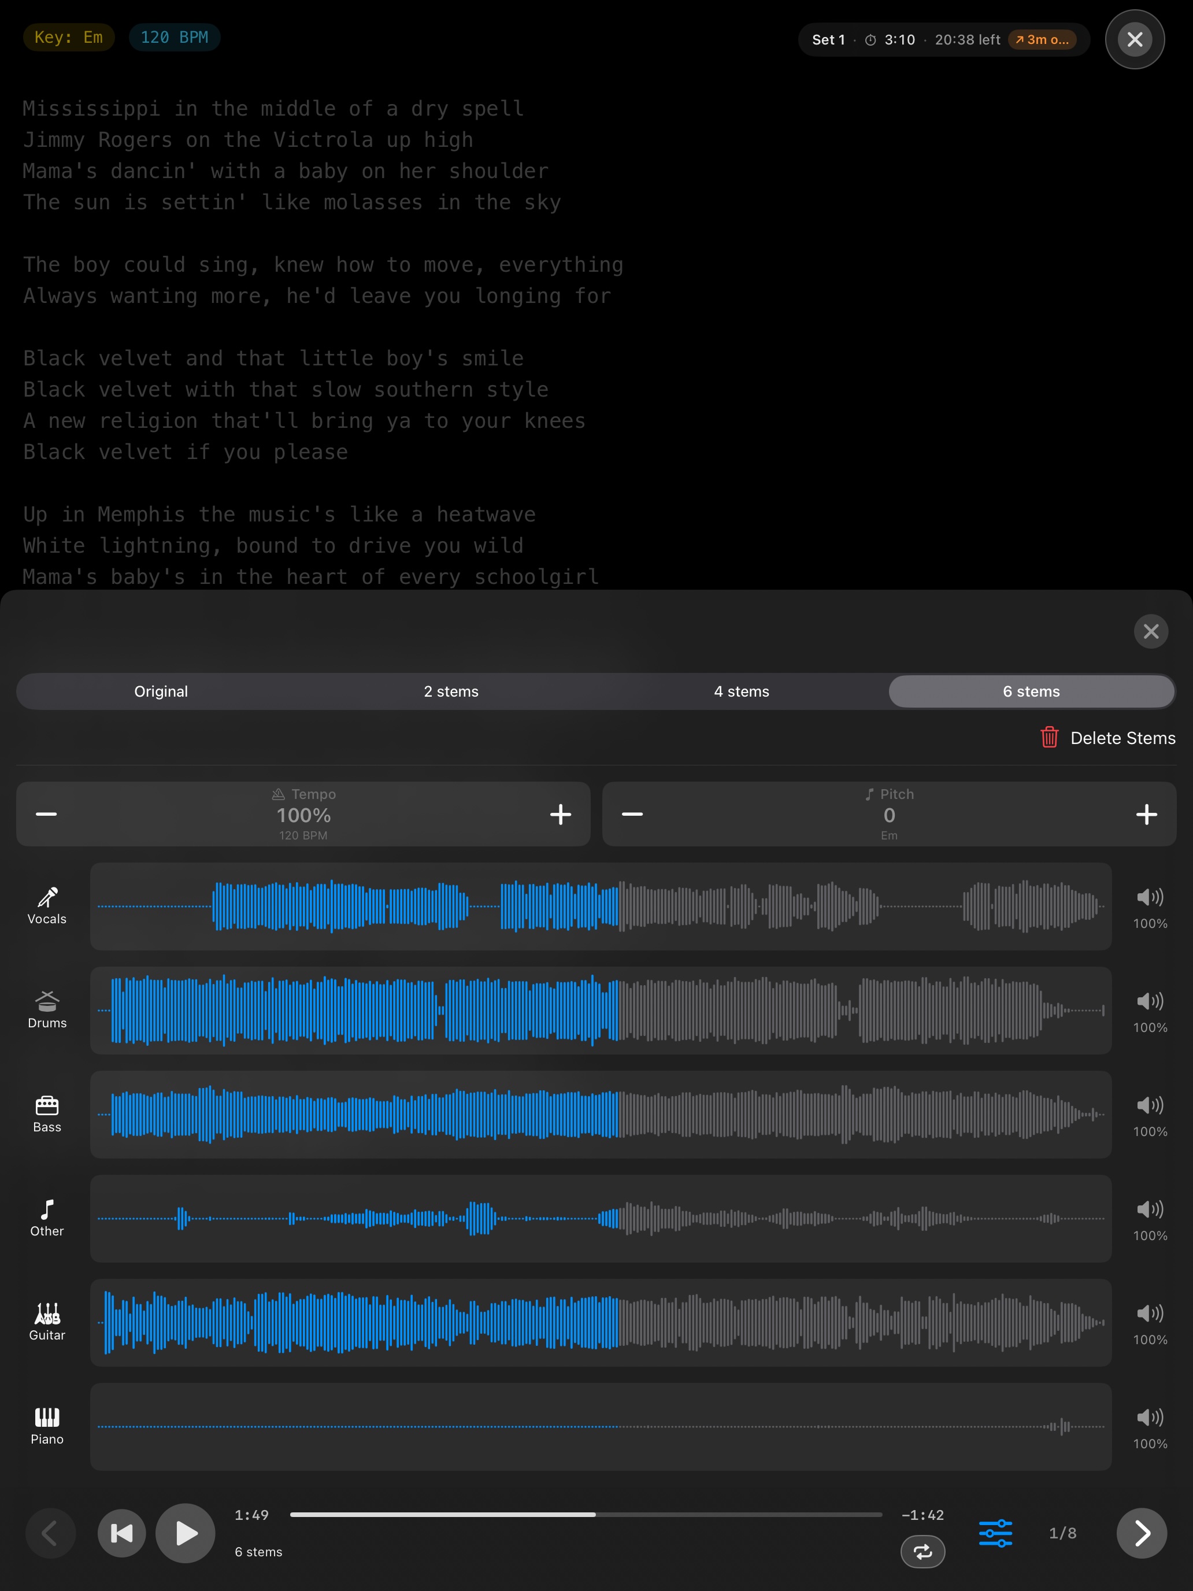The image size is (1193, 1591).
Task: Click the trash icon for stems
Action: pos(1049,737)
